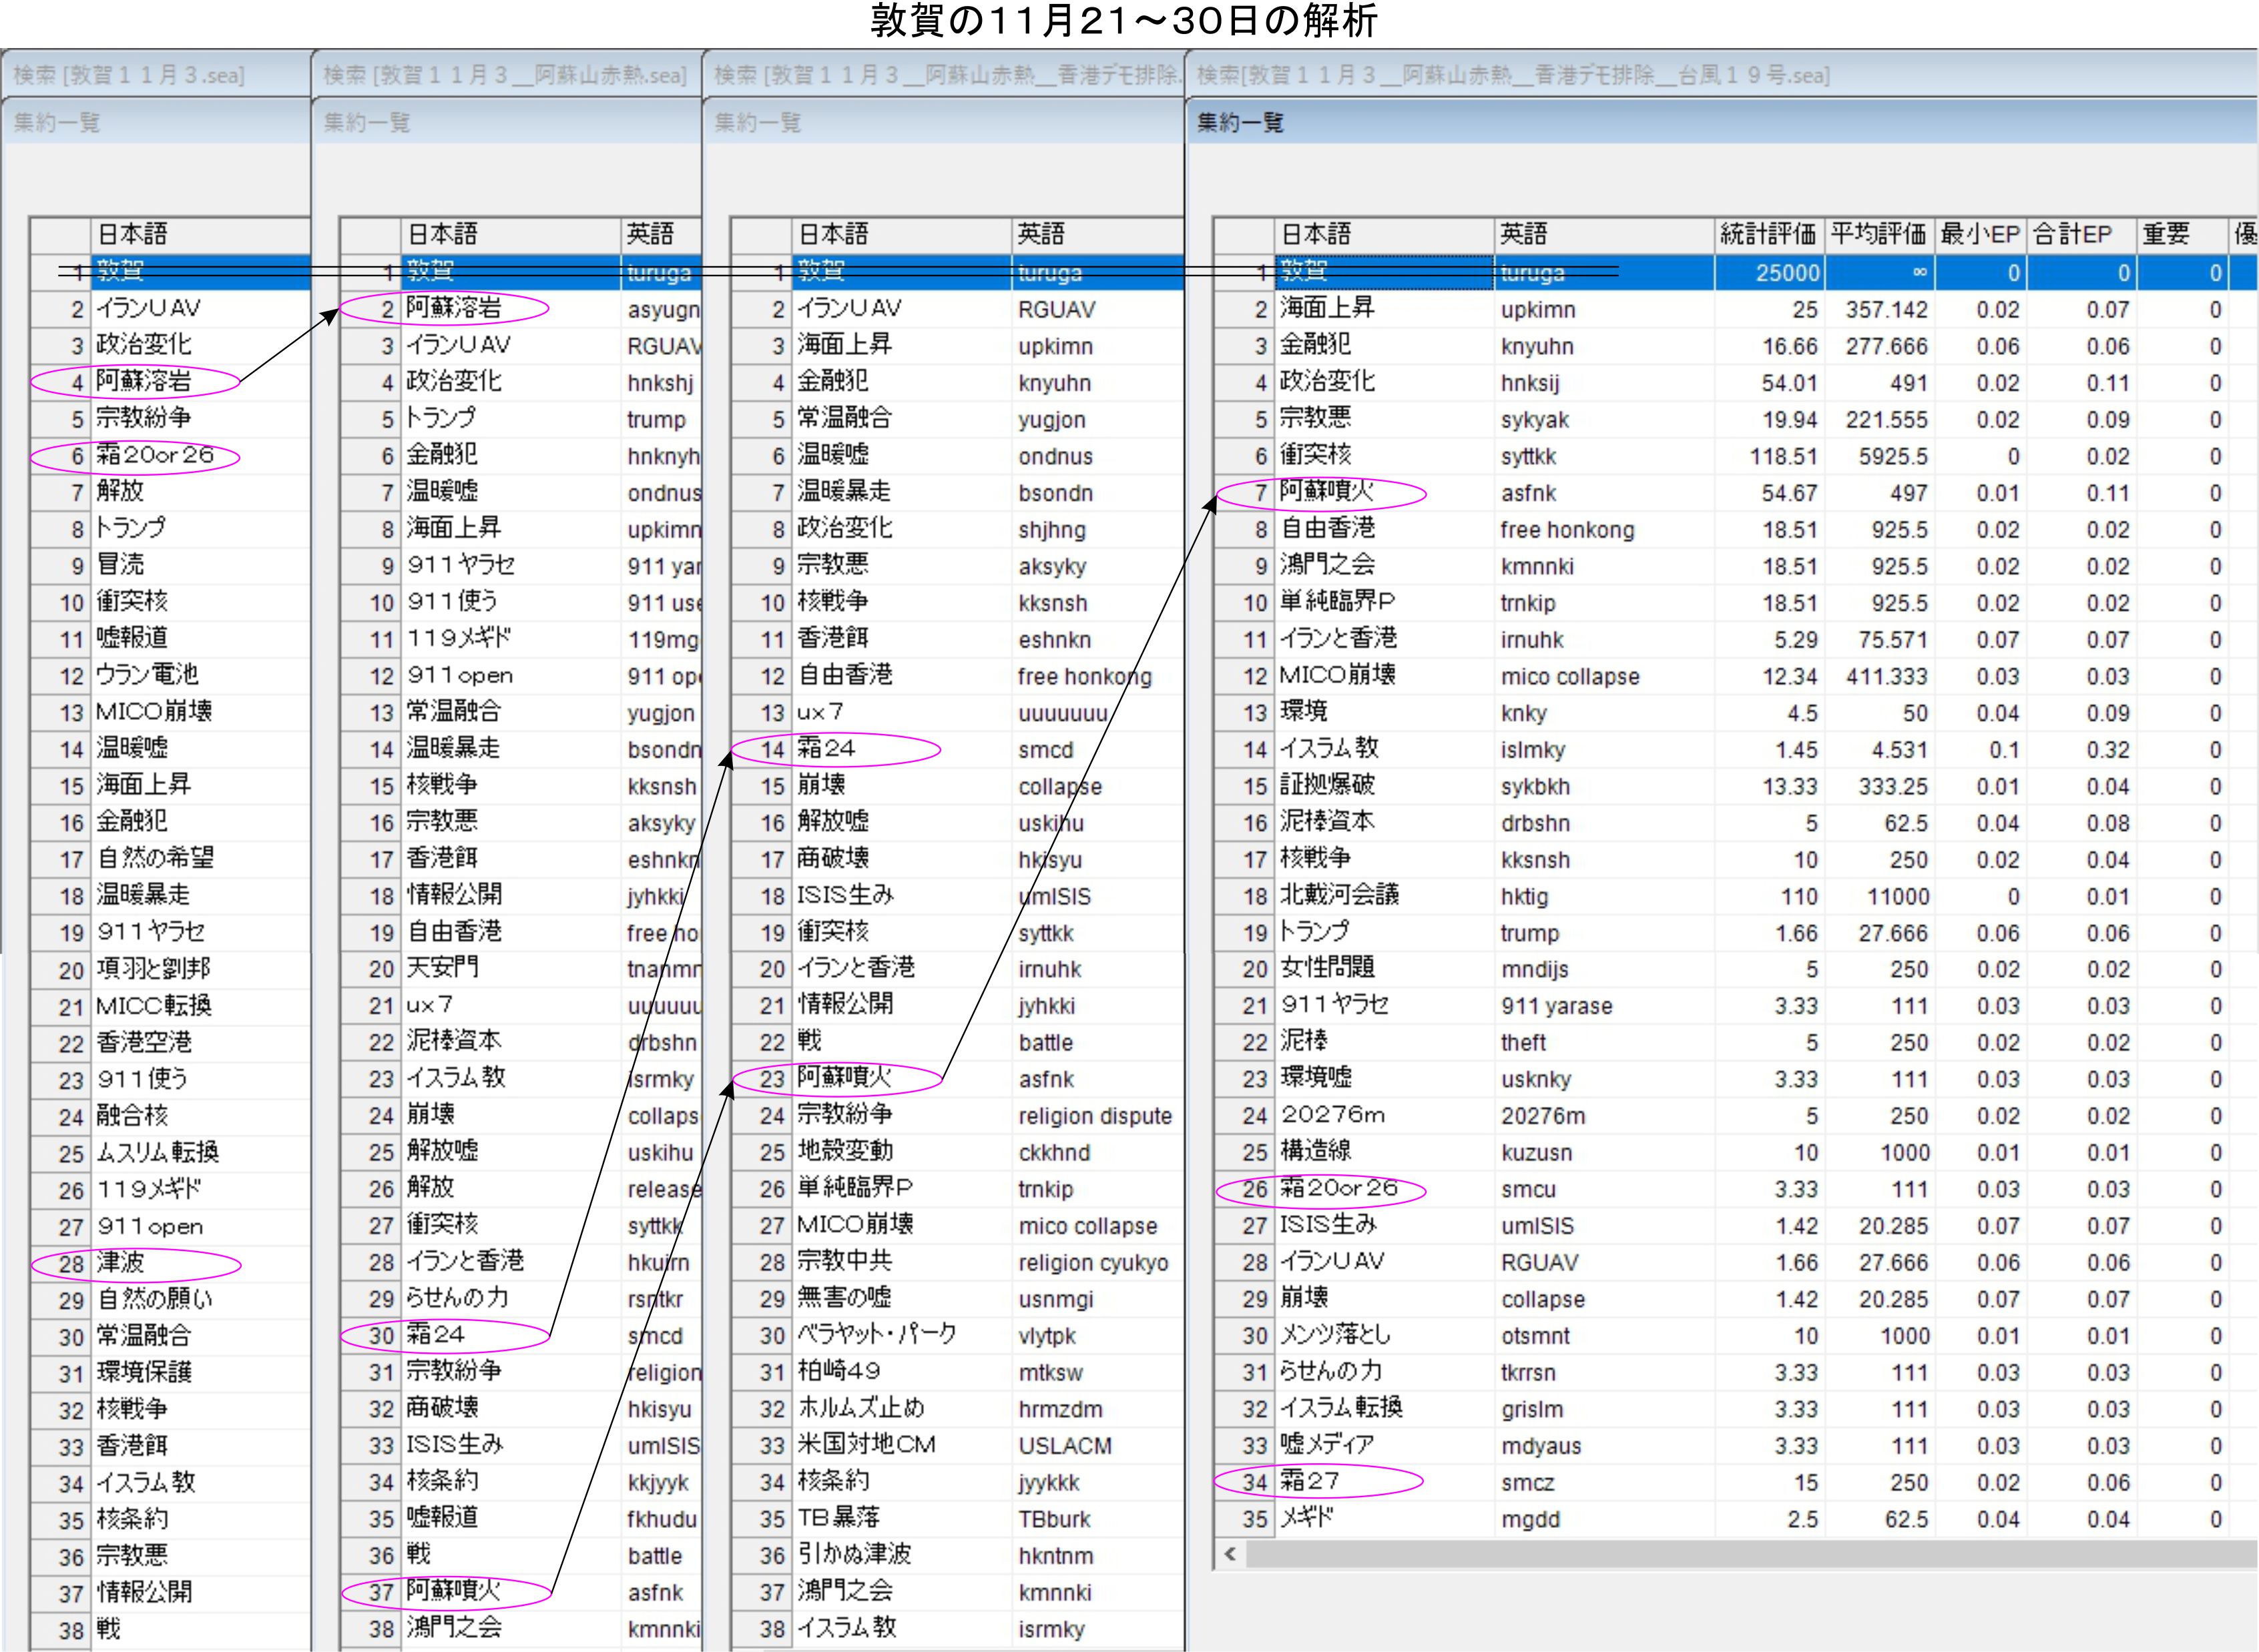Activate the 台風１９号.sea search window title

1513,75
